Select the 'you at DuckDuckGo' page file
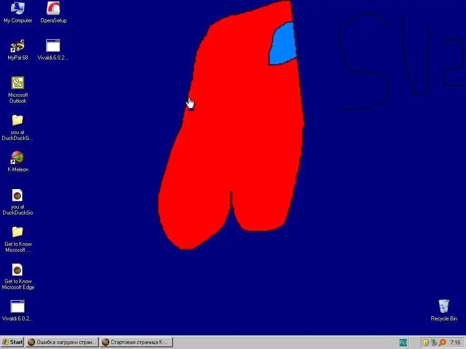The height and width of the screenshot is (349, 466). coord(18,202)
